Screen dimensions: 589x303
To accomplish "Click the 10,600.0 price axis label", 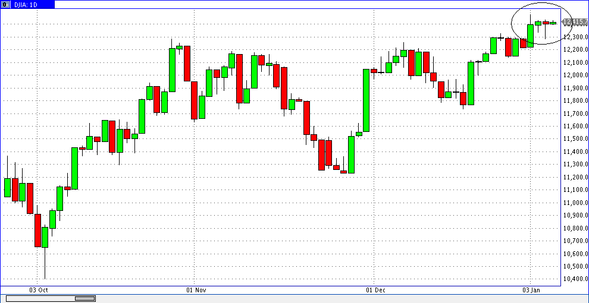I will coord(576,254).
